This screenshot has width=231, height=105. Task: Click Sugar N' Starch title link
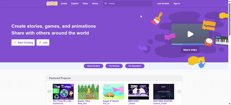(x=111, y=101)
